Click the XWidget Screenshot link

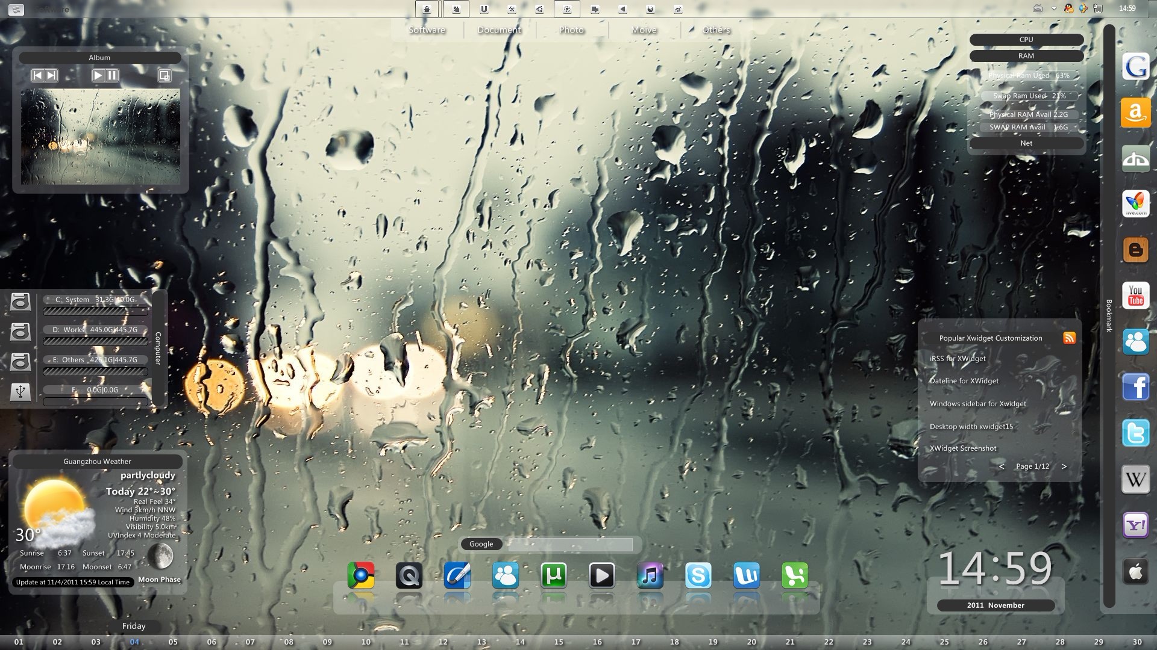click(x=963, y=448)
